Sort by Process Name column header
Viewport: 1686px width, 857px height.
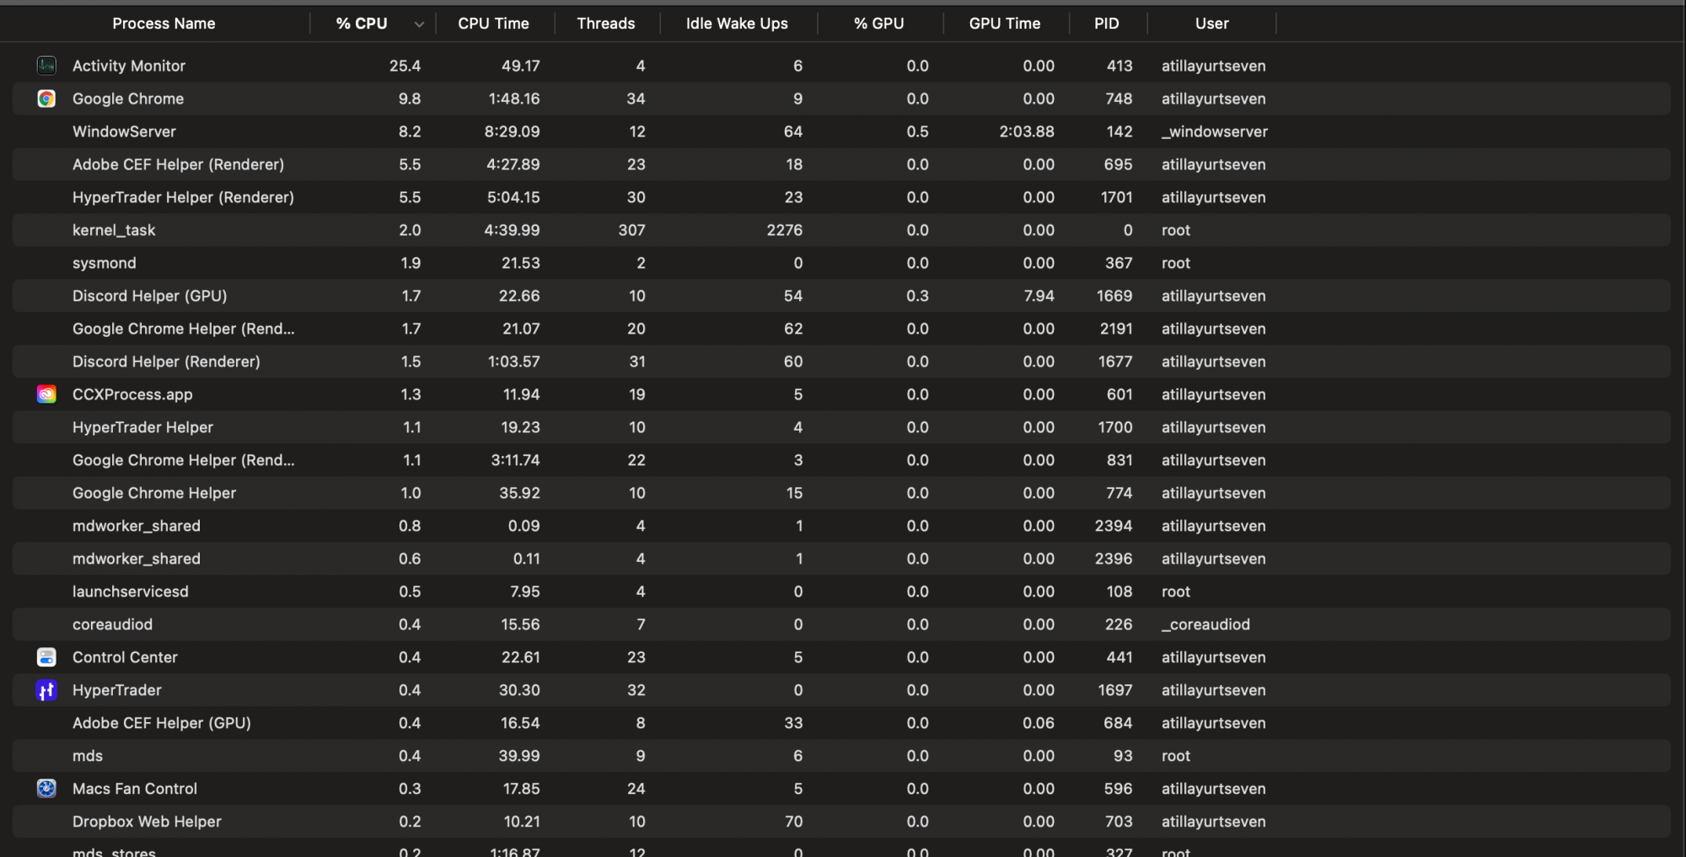click(164, 24)
